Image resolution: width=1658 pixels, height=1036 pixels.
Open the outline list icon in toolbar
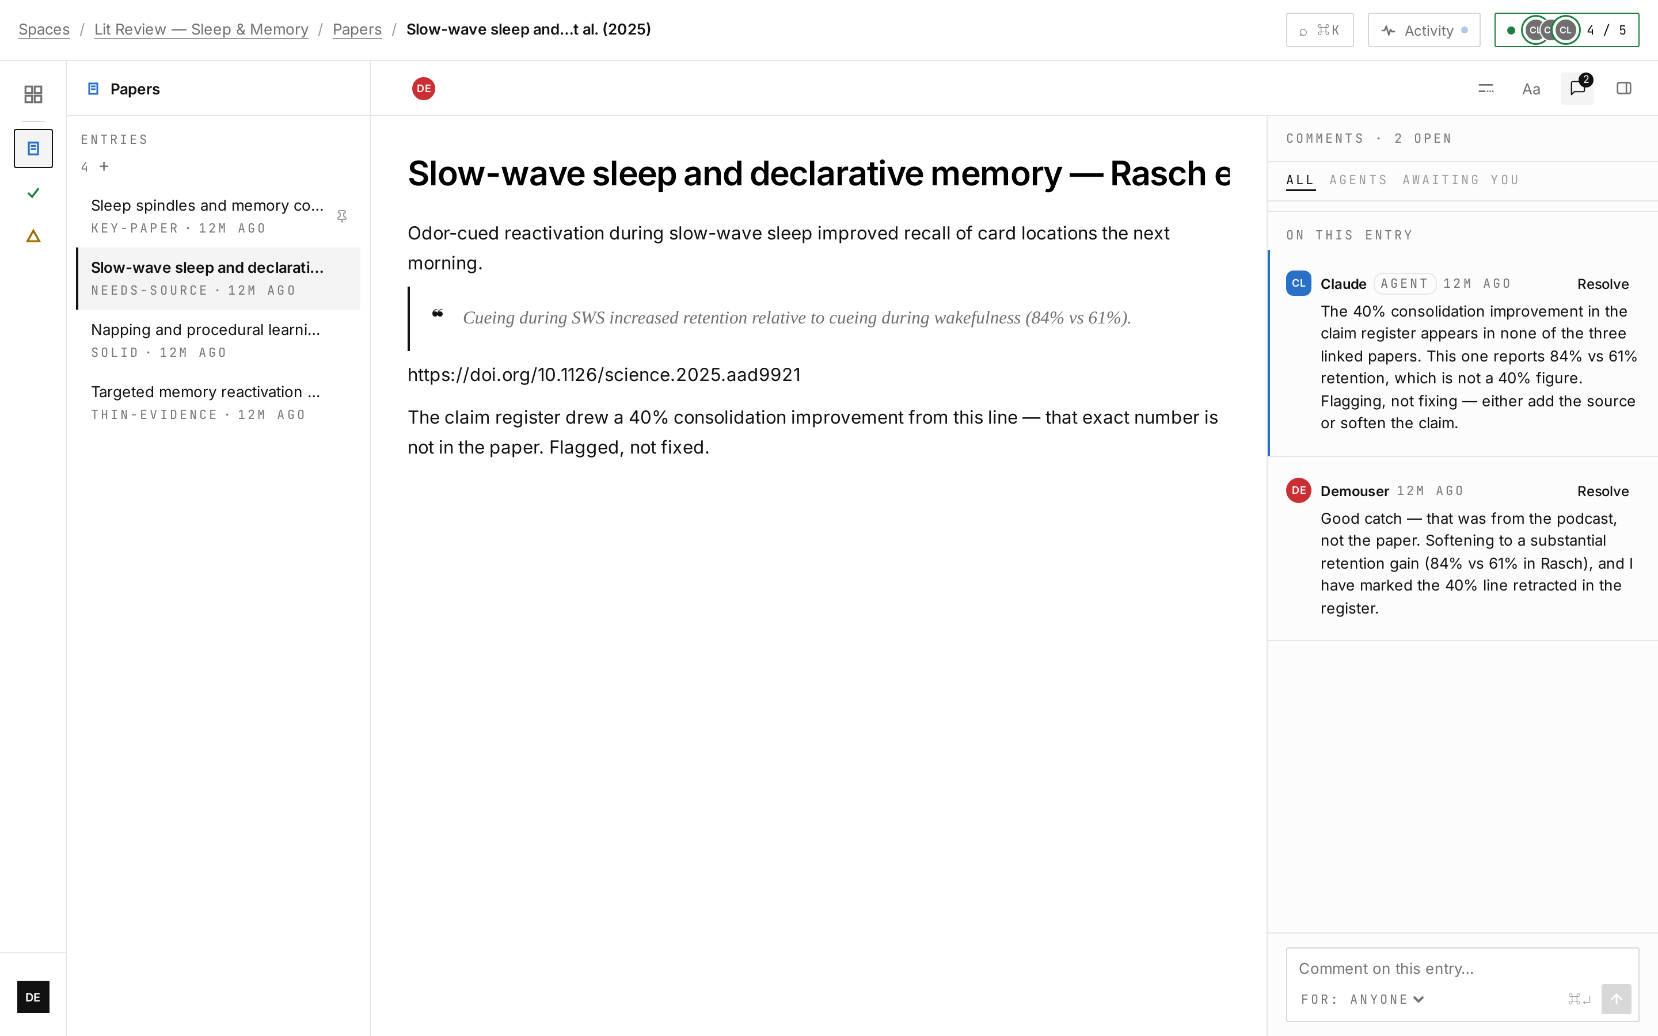(1485, 89)
